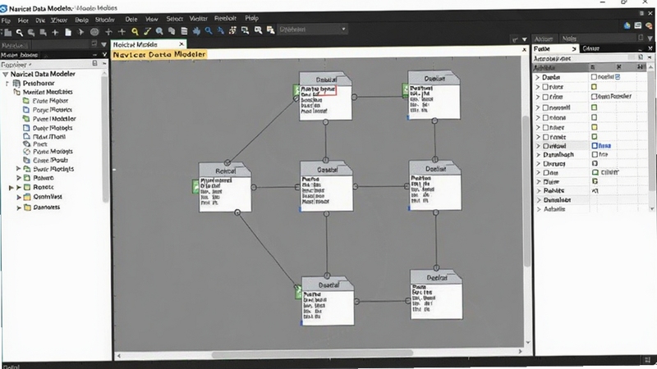Click the yellow swatch in riker row
Screen dimensions: 657x369
(x=594, y=127)
